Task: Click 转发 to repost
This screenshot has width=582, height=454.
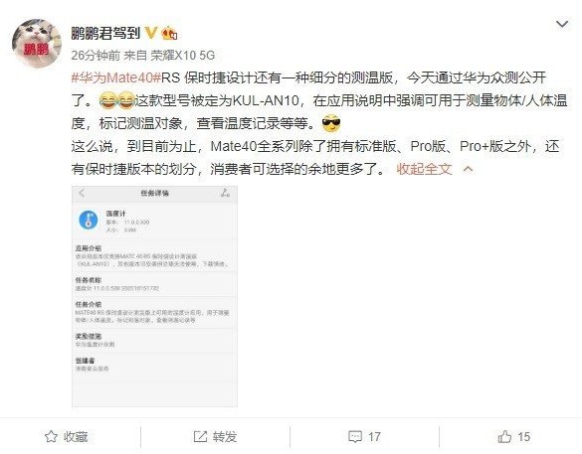Action: click(225, 436)
